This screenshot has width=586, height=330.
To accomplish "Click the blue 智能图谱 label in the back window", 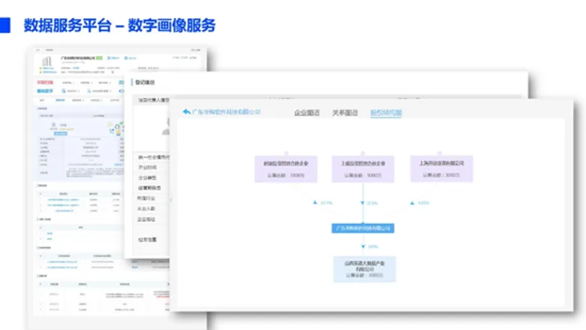I will (x=45, y=91).
